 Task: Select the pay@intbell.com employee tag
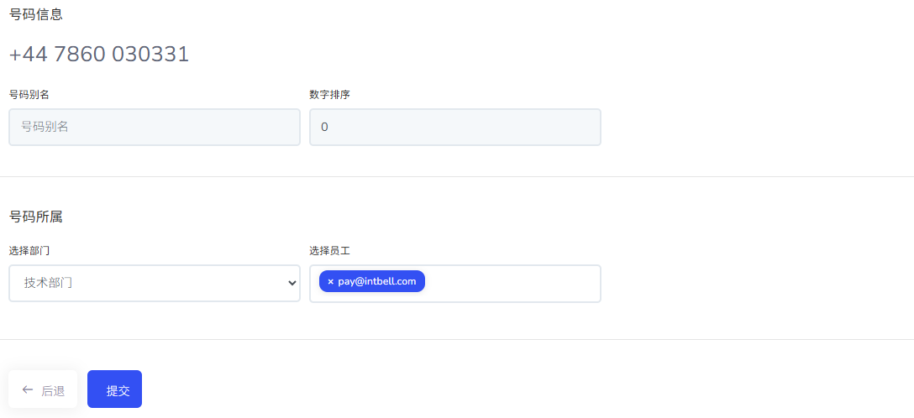click(x=377, y=281)
